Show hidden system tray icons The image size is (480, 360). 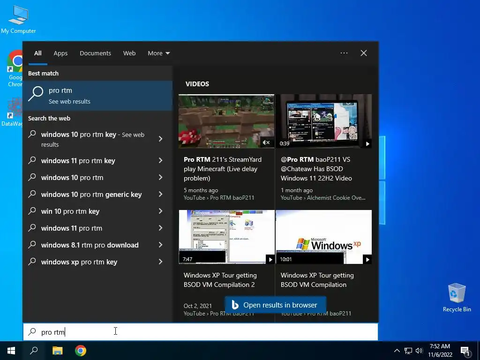click(397, 351)
